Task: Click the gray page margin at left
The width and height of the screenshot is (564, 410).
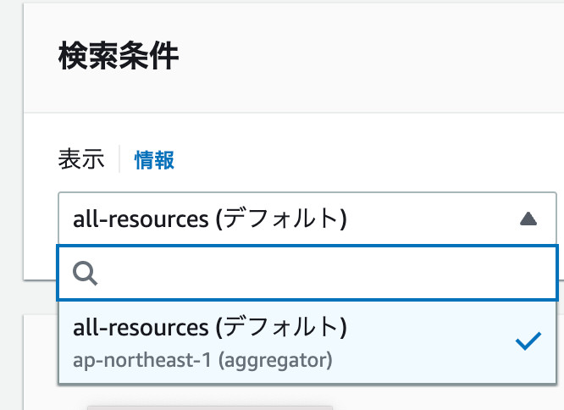Action: (x=11, y=205)
